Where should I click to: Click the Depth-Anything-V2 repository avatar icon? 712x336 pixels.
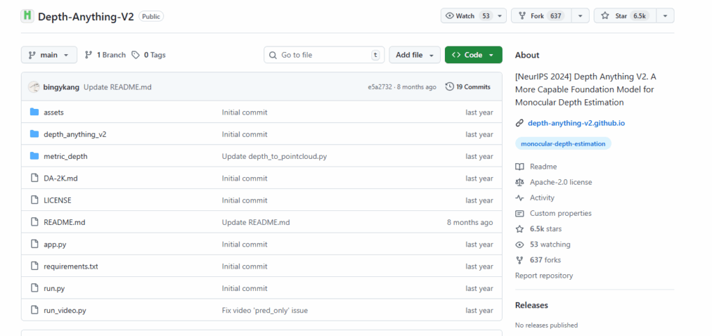click(x=27, y=16)
